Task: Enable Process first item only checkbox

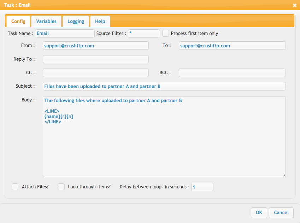Action: (165, 33)
